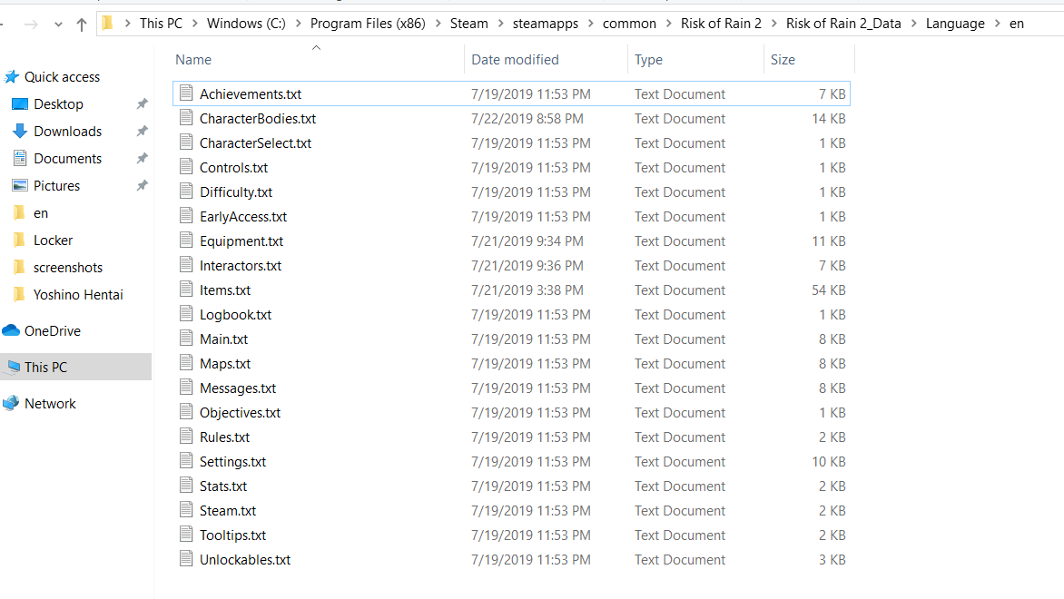Go to Risk of Rain 2 breadcrumb
The image size is (1064, 599).
click(x=721, y=24)
